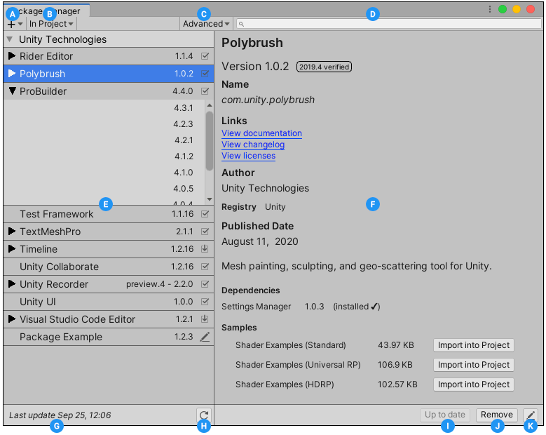The height and width of the screenshot is (435, 546).
Task: Open the Advanced dropdown menu
Action: pos(206,24)
